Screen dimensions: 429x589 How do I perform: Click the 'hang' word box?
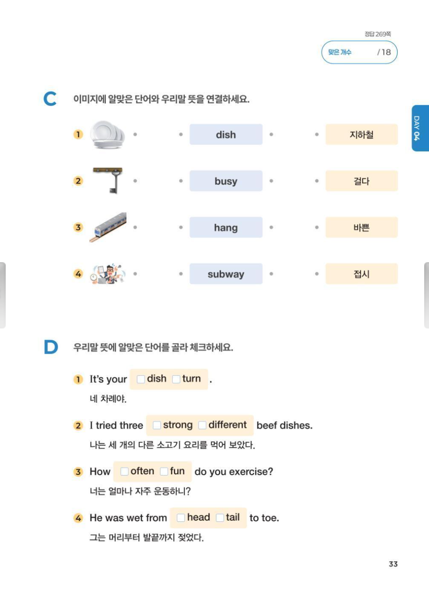click(226, 228)
